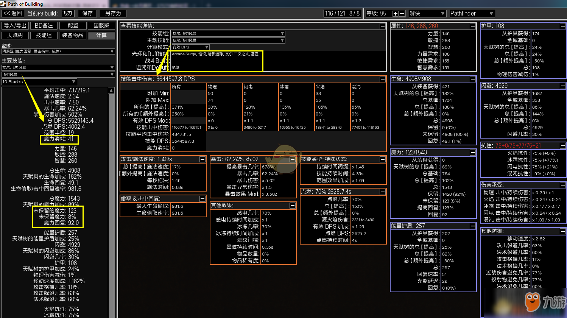567x318 pixels.
Task: Click the Path of Building title icon
Action: 4,4
